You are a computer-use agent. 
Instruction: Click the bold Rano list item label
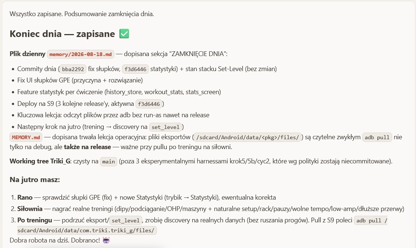[x=25, y=197]
